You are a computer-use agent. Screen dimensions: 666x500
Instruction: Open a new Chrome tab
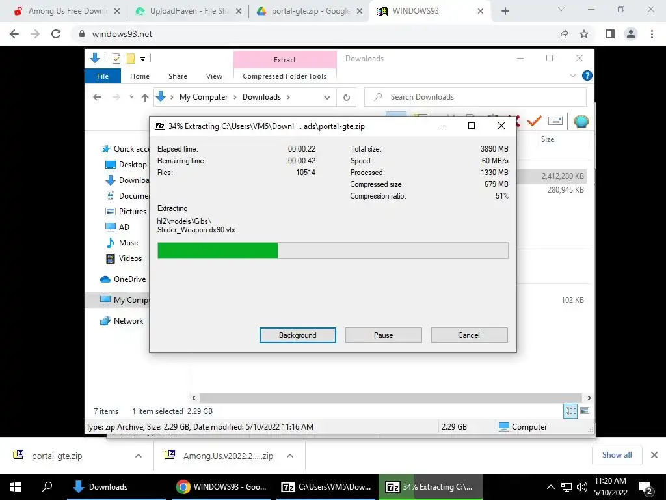(505, 11)
